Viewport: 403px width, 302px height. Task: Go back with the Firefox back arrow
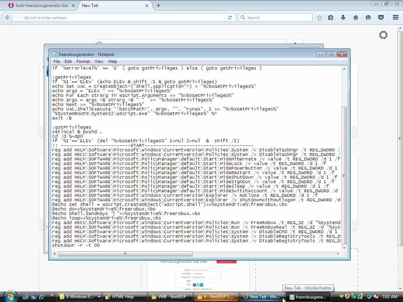pyautogui.click(x=7, y=18)
